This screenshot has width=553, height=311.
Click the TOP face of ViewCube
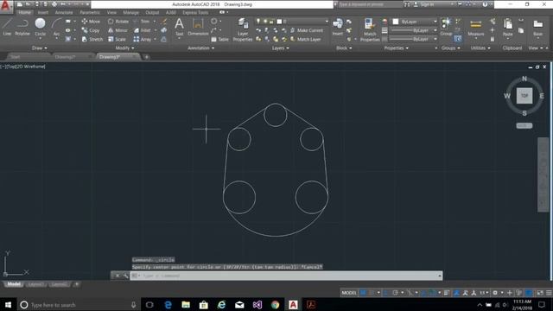point(524,96)
